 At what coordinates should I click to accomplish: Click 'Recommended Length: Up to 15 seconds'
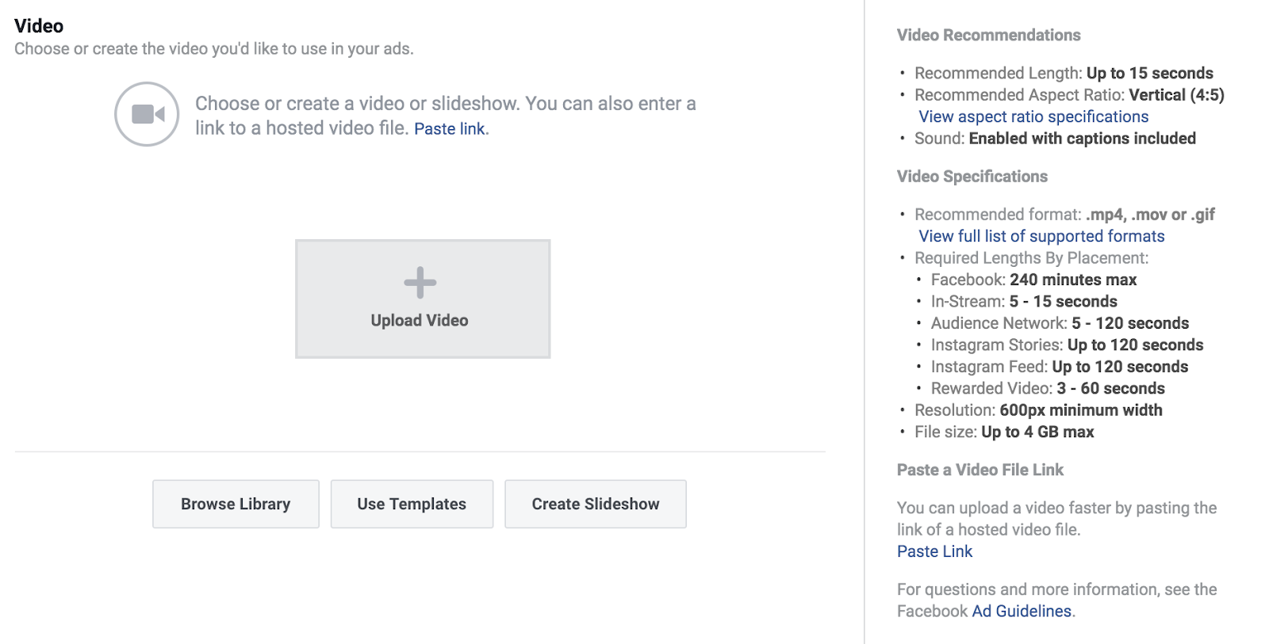pos(1064,73)
